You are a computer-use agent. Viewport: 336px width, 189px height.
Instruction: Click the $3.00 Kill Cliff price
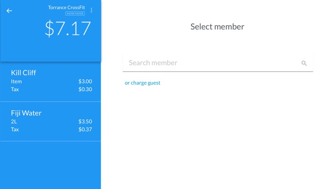point(85,82)
